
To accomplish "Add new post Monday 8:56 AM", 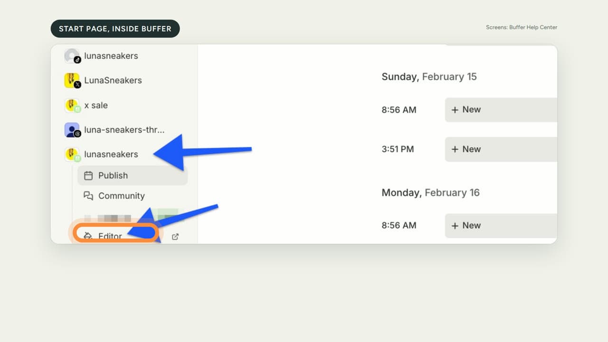I will tap(501, 226).
